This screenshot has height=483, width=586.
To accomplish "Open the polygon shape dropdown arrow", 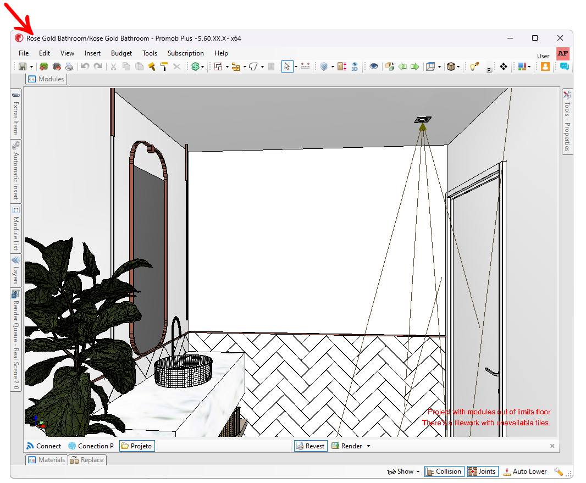I will 262,67.
